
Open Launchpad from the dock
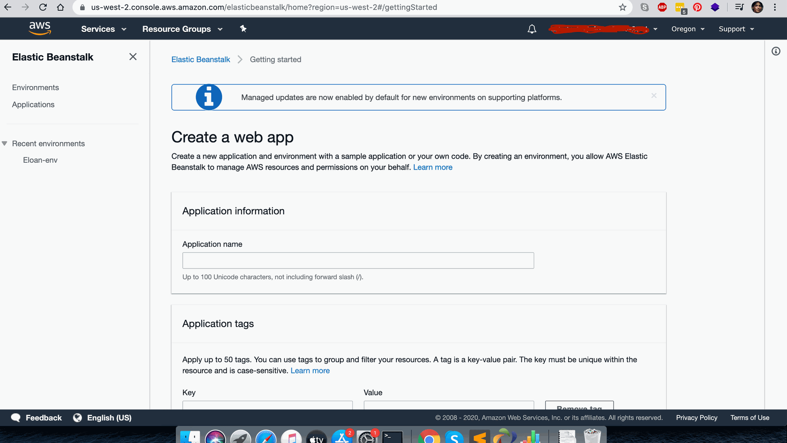241,437
